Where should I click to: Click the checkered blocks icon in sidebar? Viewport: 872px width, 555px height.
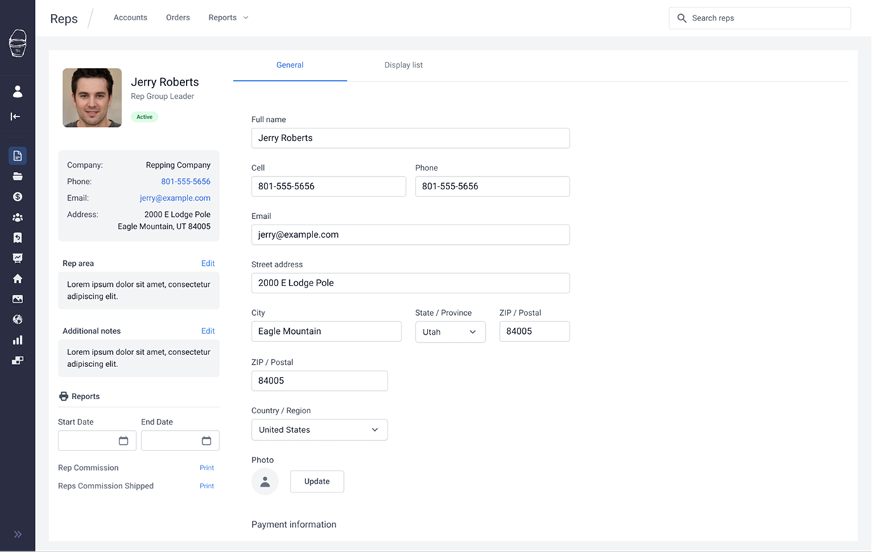pyautogui.click(x=18, y=361)
